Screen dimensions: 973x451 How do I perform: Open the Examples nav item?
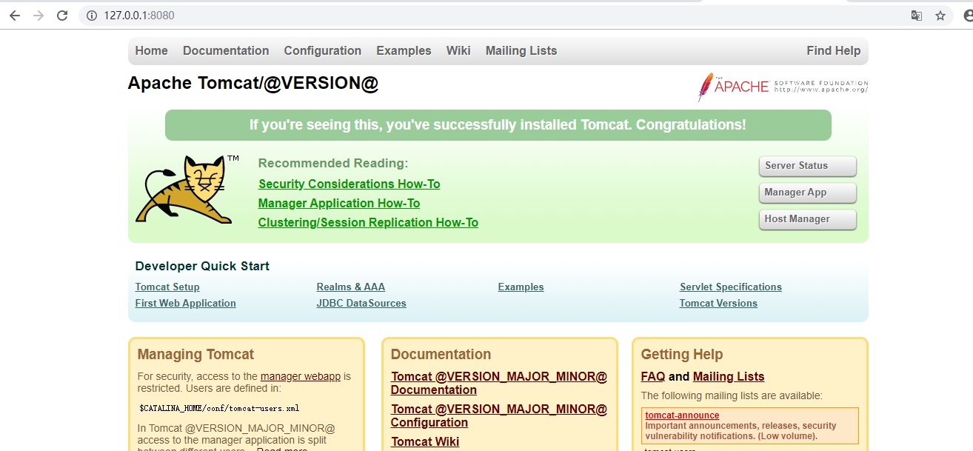(x=404, y=51)
